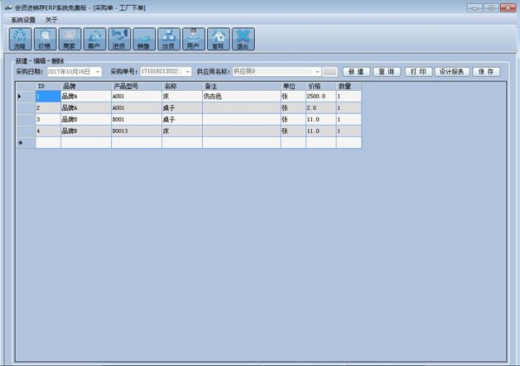Expand the 供应商名称 supplier dropdown
520x366 pixels.
[317, 72]
